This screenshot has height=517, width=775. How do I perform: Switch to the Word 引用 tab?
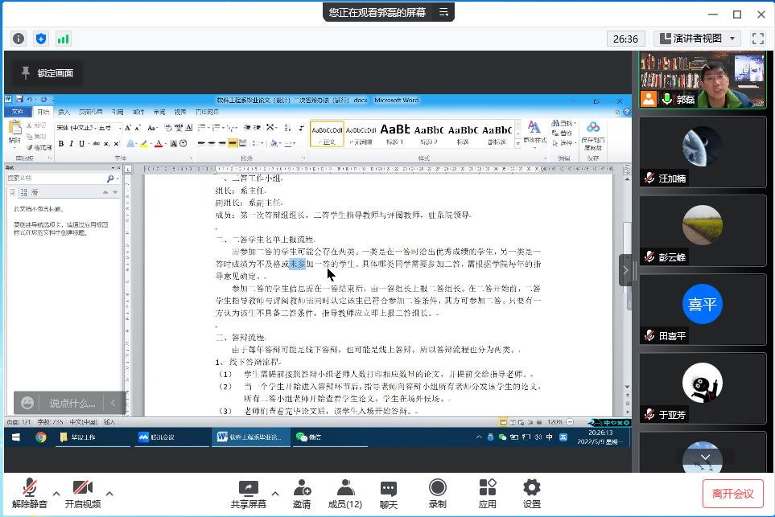pos(117,112)
